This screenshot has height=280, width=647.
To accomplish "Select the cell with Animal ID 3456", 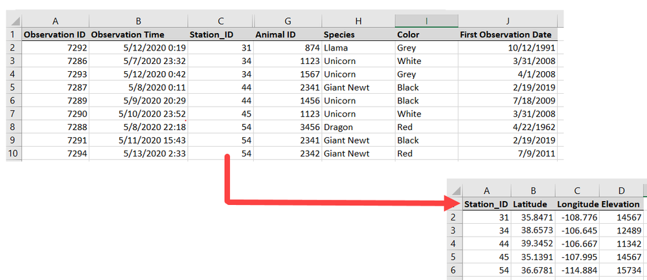I will [x=288, y=127].
